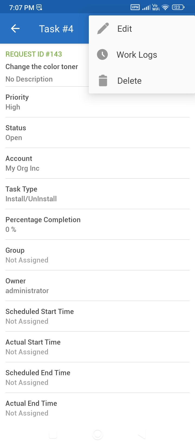Tap the VPN status bar icon
Image resolution: width=195 pixels, height=447 pixels.
coord(135,7)
